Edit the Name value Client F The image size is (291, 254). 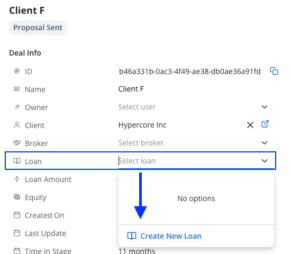(131, 89)
